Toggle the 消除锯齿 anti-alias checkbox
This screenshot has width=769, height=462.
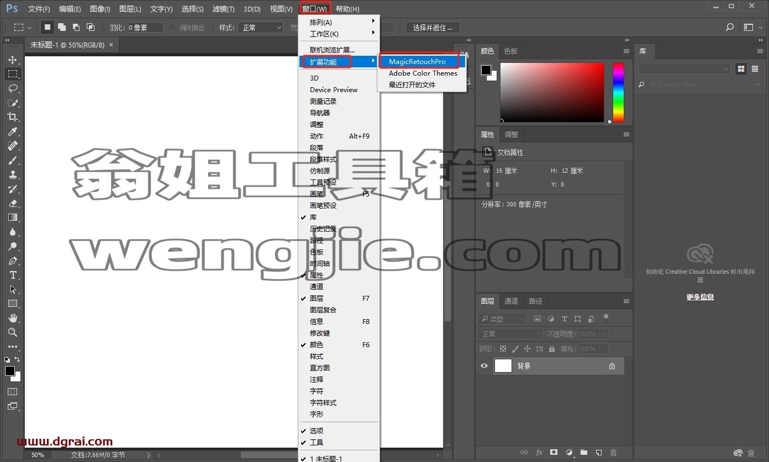(172, 27)
